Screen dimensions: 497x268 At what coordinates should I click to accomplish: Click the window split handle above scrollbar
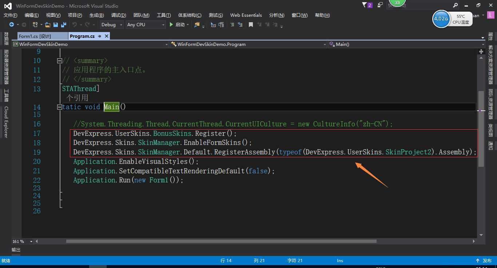pyautogui.click(x=481, y=52)
